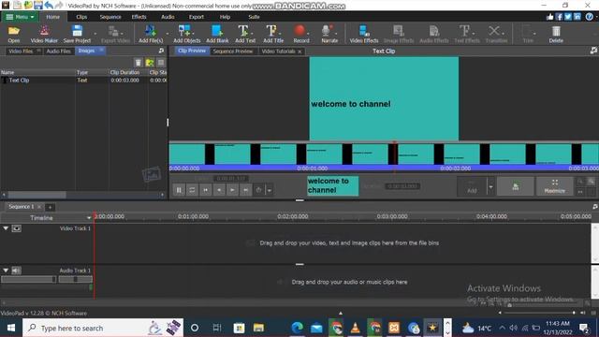
Task: Open the green Menu dropdown
Action: (x=20, y=17)
